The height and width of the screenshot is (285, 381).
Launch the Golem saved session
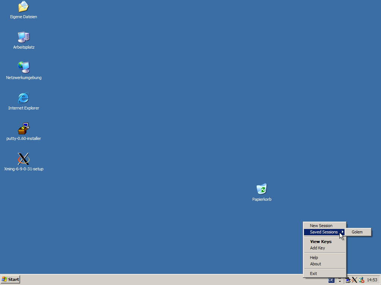[357, 232]
